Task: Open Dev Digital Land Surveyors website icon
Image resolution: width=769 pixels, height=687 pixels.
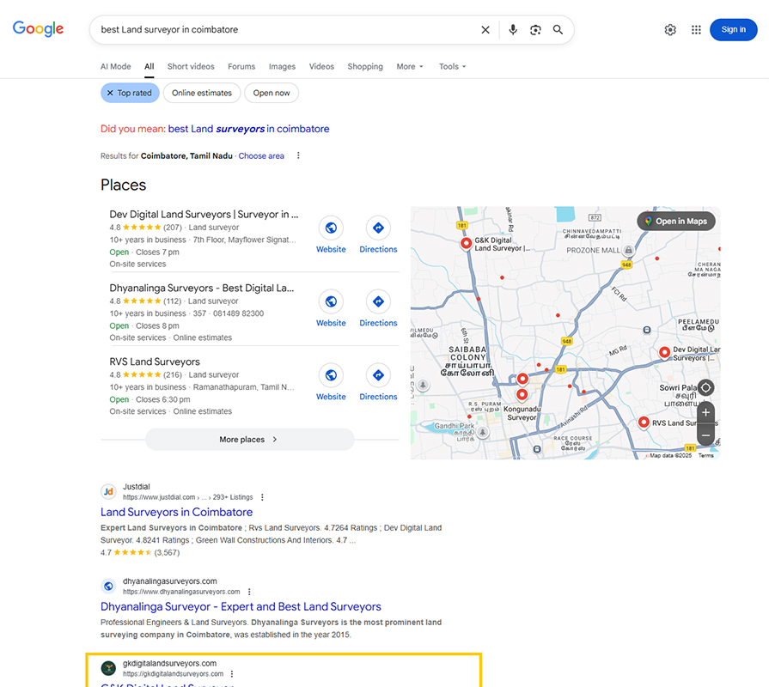Action: [x=331, y=228]
